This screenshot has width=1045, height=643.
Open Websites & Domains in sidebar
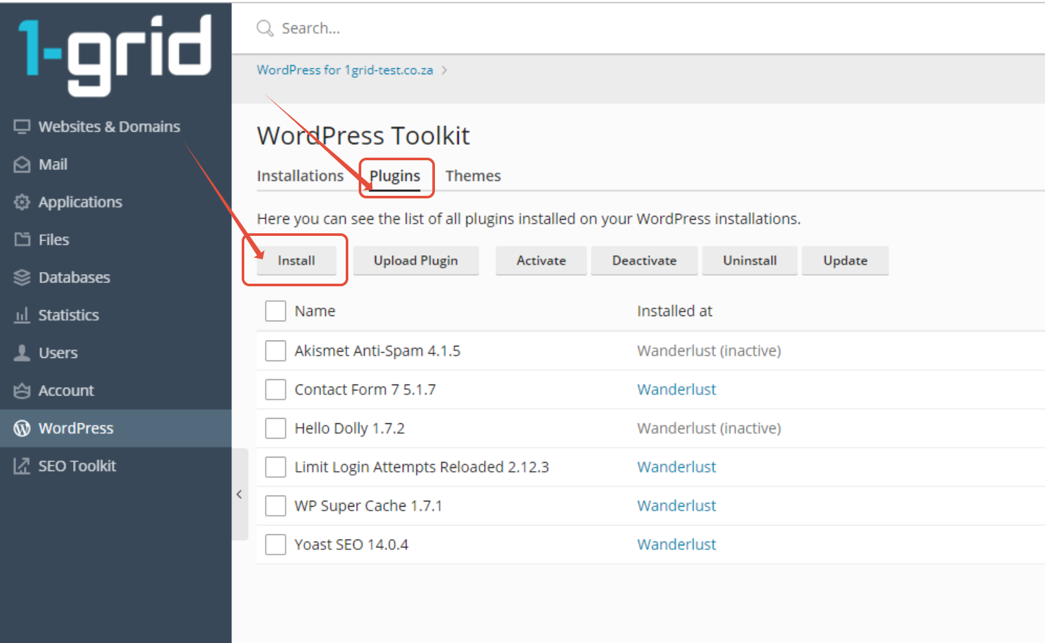click(116, 127)
